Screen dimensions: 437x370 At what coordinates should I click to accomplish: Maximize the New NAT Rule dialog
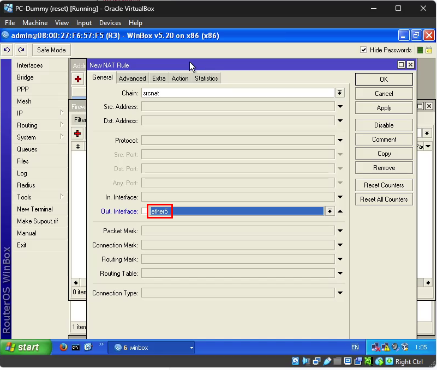(401, 65)
